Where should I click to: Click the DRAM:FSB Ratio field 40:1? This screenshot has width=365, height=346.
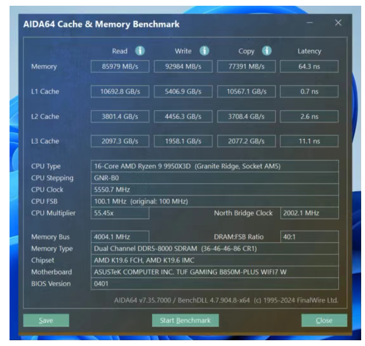point(310,237)
